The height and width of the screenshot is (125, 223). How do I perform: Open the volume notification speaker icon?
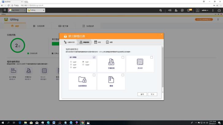[x=169, y=10]
